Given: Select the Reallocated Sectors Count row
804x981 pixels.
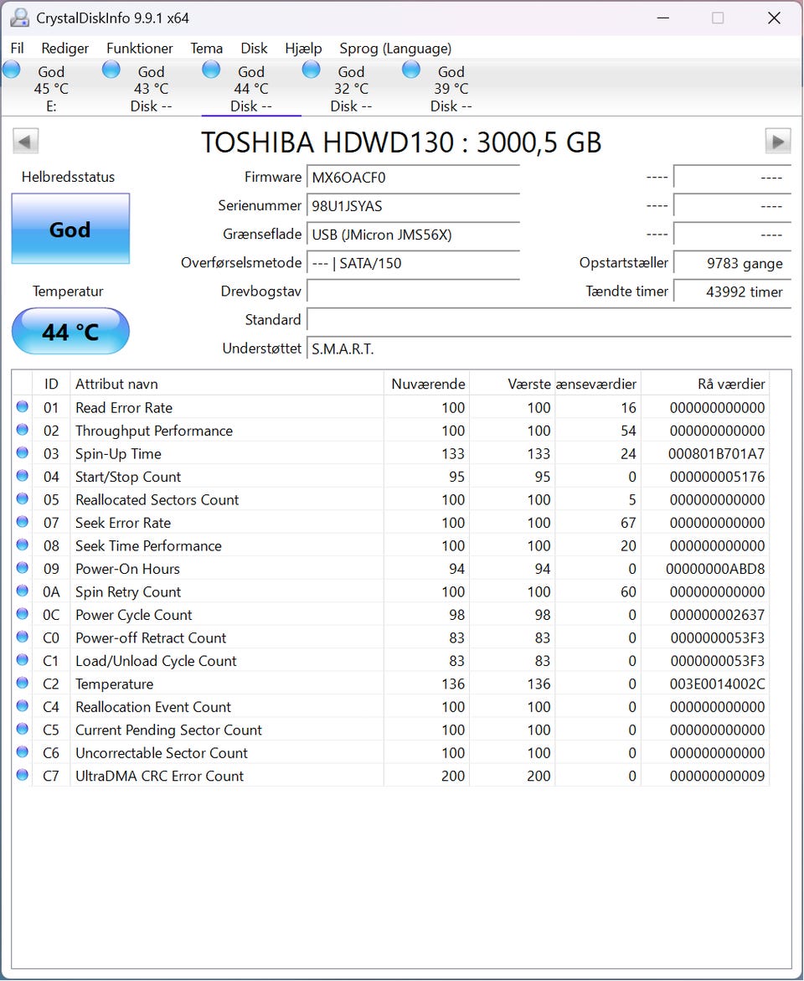Looking at the screenshot, I should coord(391,499).
